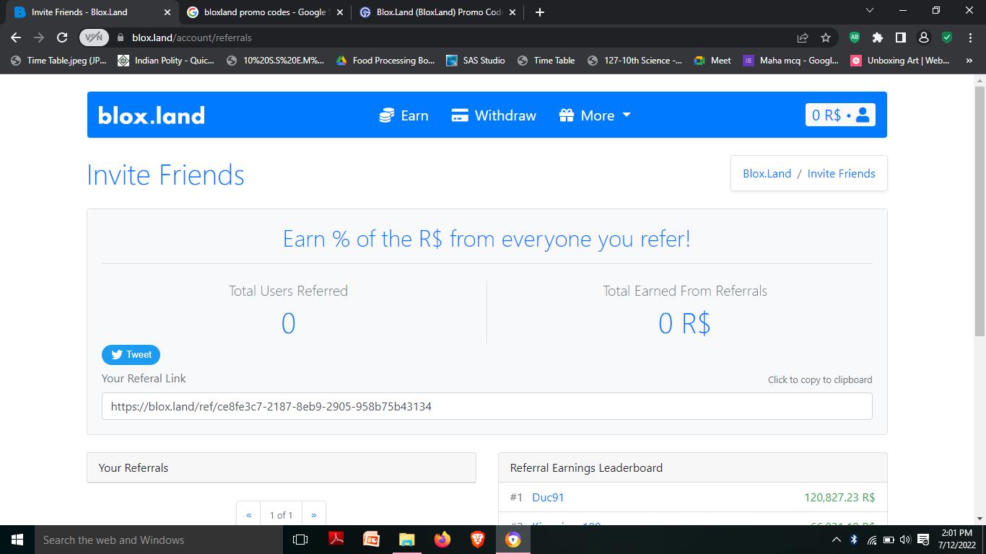Open Indian Polity bookmark
The image size is (986, 554).
tap(167, 61)
